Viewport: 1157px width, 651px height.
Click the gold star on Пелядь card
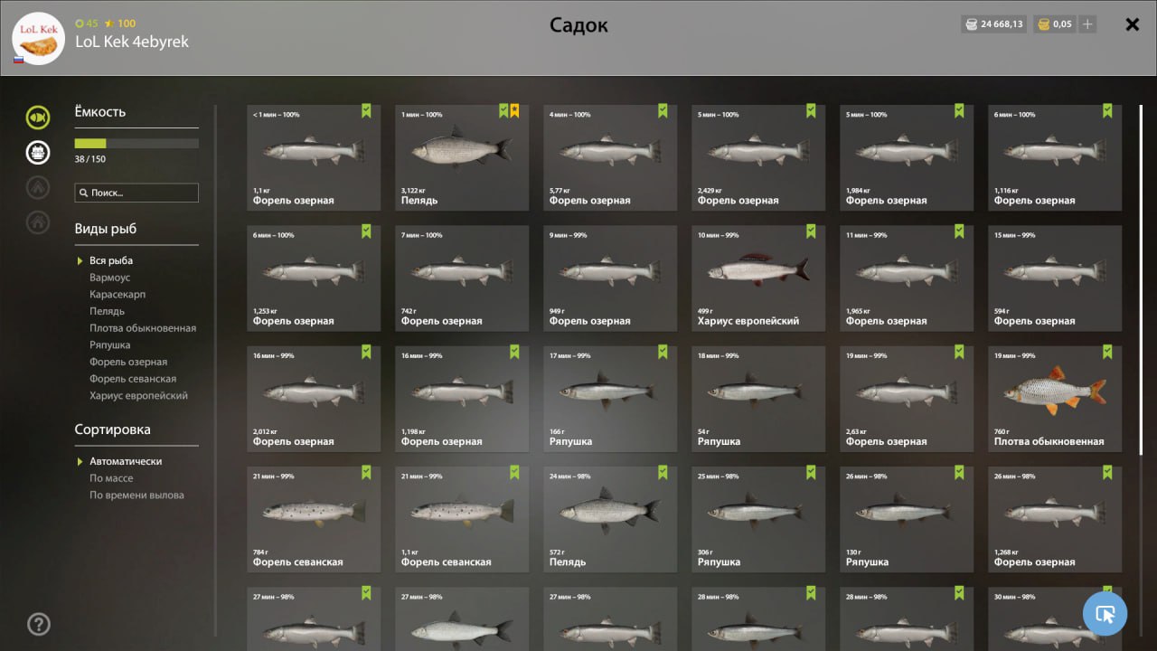(514, 110)
